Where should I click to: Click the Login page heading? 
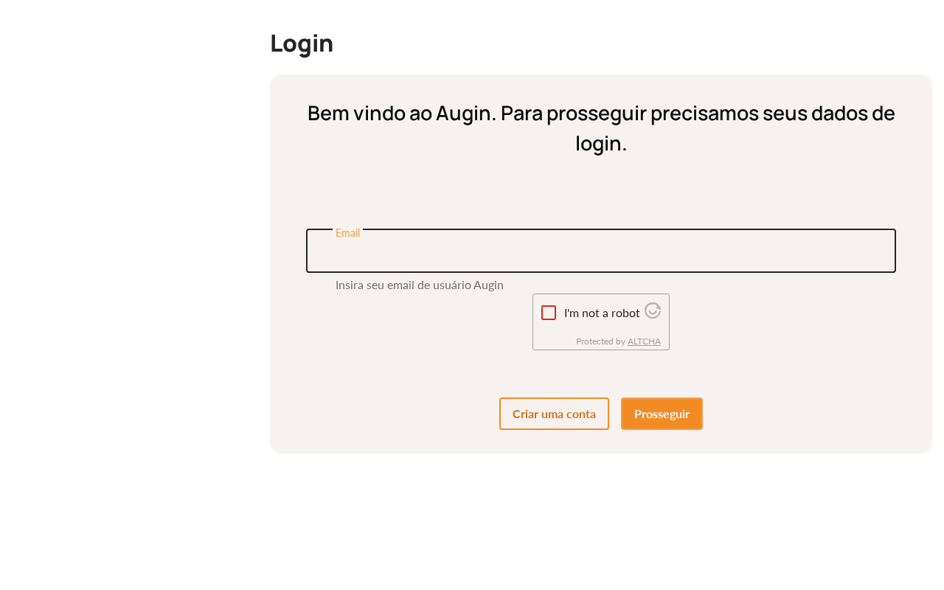(x=302, y=43)
